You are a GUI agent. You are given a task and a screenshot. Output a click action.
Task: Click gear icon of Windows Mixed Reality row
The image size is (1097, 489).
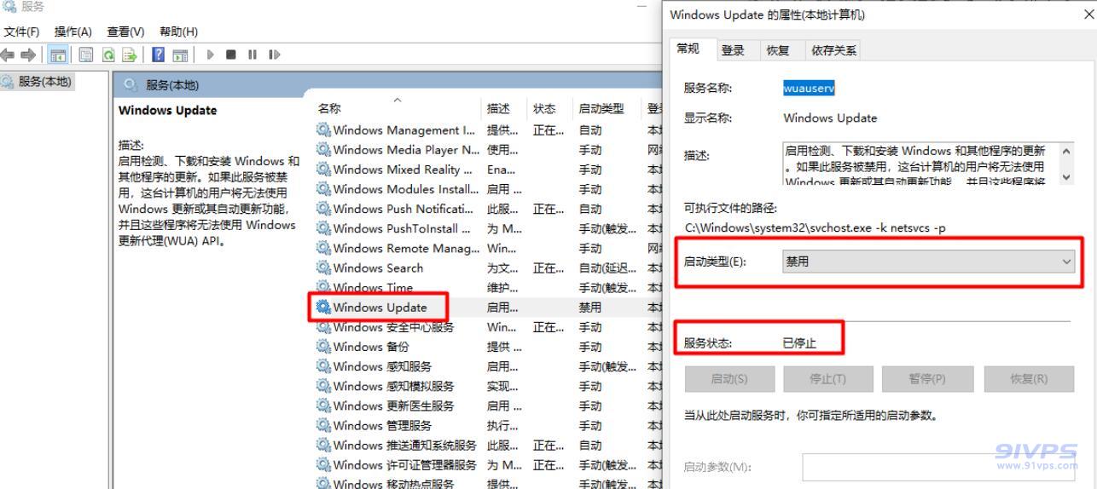pyautogui.click(x=323, y=170)
